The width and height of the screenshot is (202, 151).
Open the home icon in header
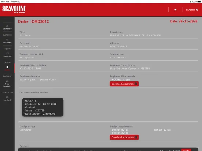click(x=175, y=10)
